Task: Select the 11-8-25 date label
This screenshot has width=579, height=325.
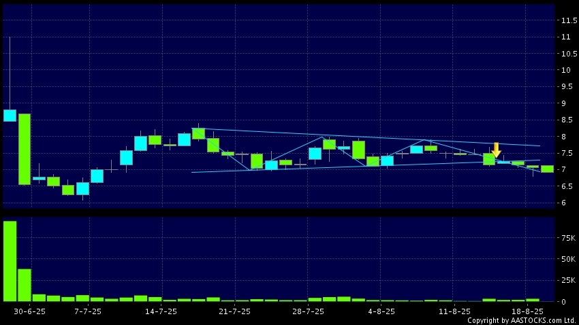Action: tap(454, 311)
